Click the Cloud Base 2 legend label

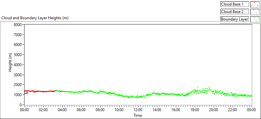tap(235, 12)
